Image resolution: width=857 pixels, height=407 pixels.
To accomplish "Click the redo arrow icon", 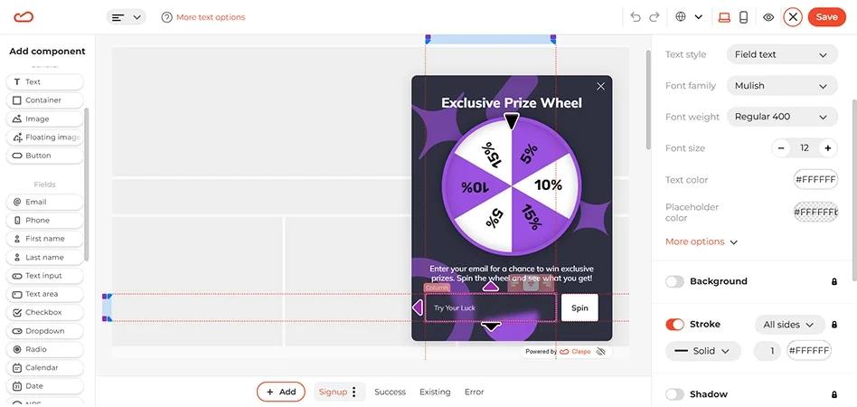I will (654, 17).
